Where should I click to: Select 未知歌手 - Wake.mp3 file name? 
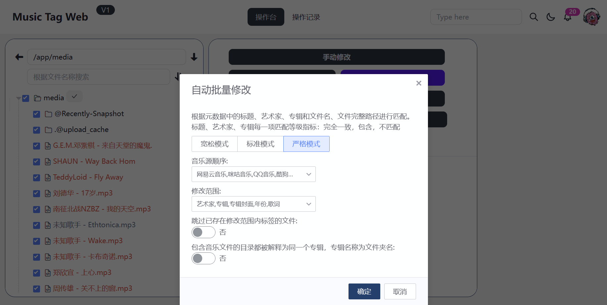88,241
